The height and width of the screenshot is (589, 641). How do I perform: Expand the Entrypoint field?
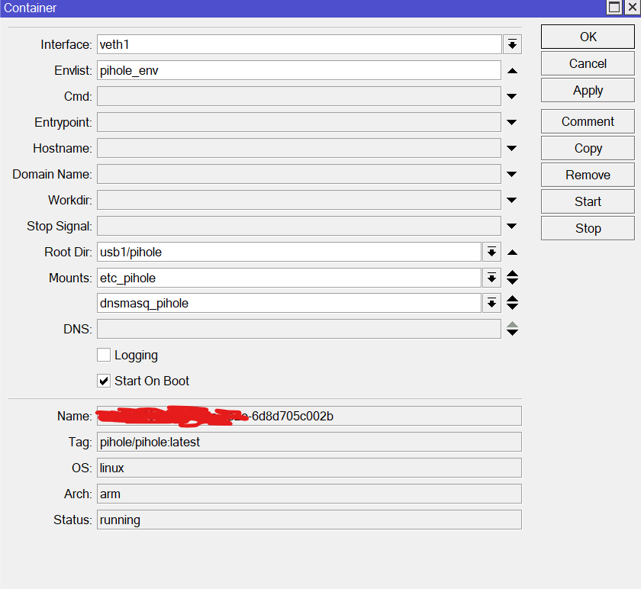pyautogui.click(x=512, y=122)
